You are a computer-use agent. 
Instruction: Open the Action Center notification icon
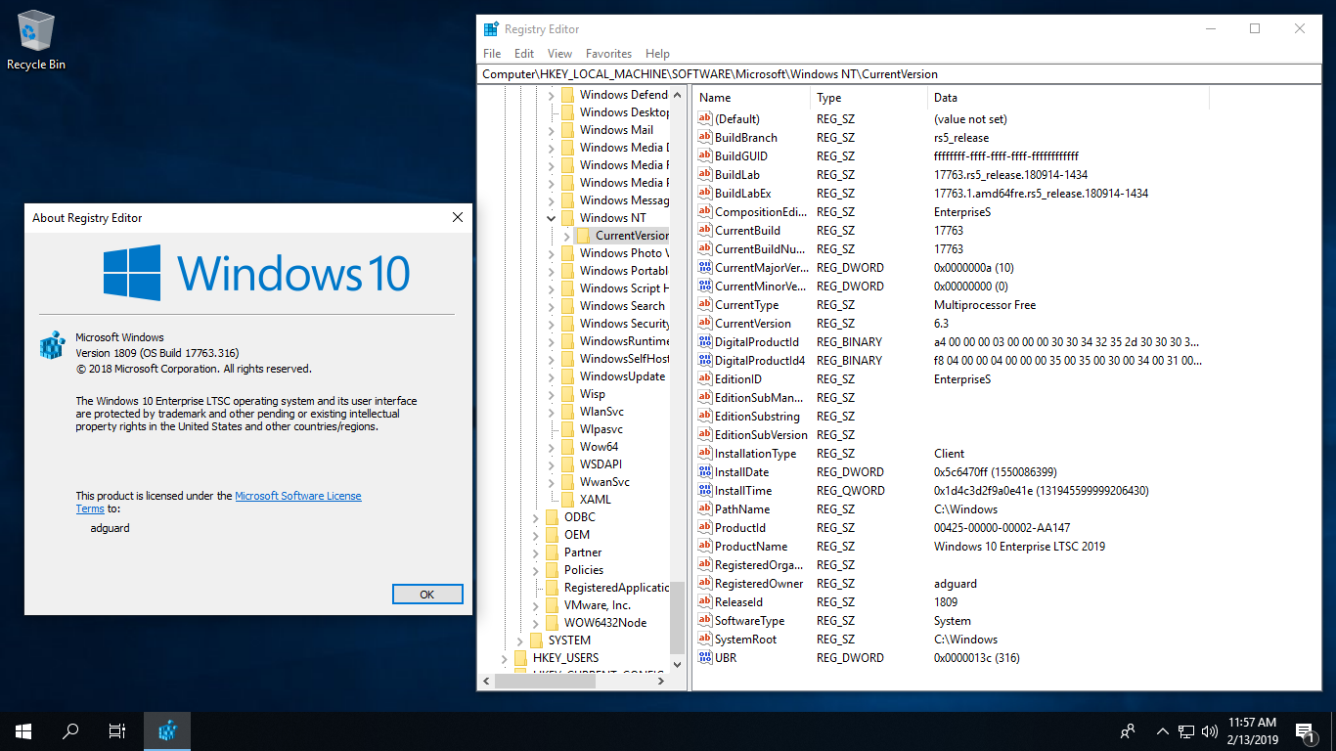[1304, 730]
